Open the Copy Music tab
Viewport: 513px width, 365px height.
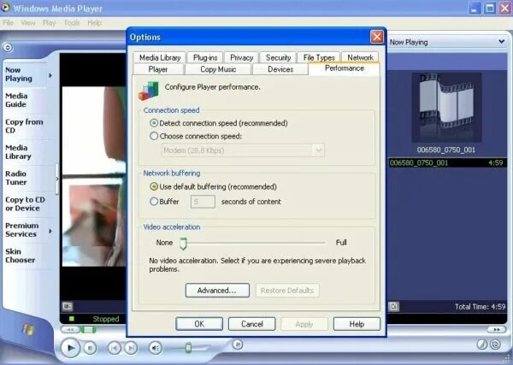[x=218, y=69]
